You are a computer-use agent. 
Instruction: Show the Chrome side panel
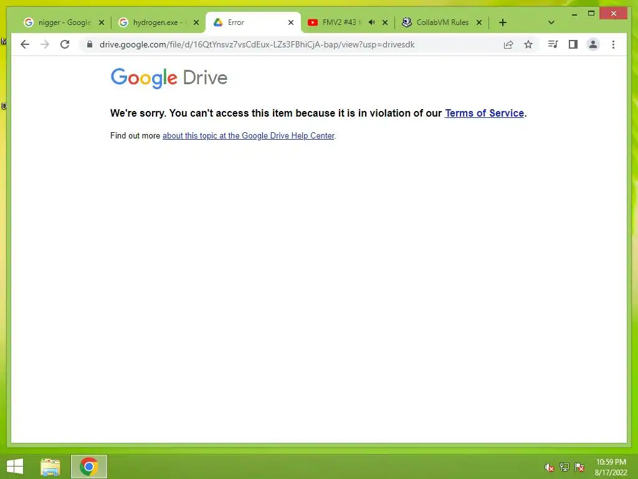click(573, 44)
